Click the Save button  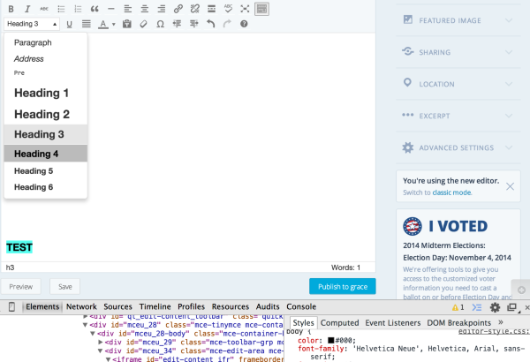click(64, 287)
